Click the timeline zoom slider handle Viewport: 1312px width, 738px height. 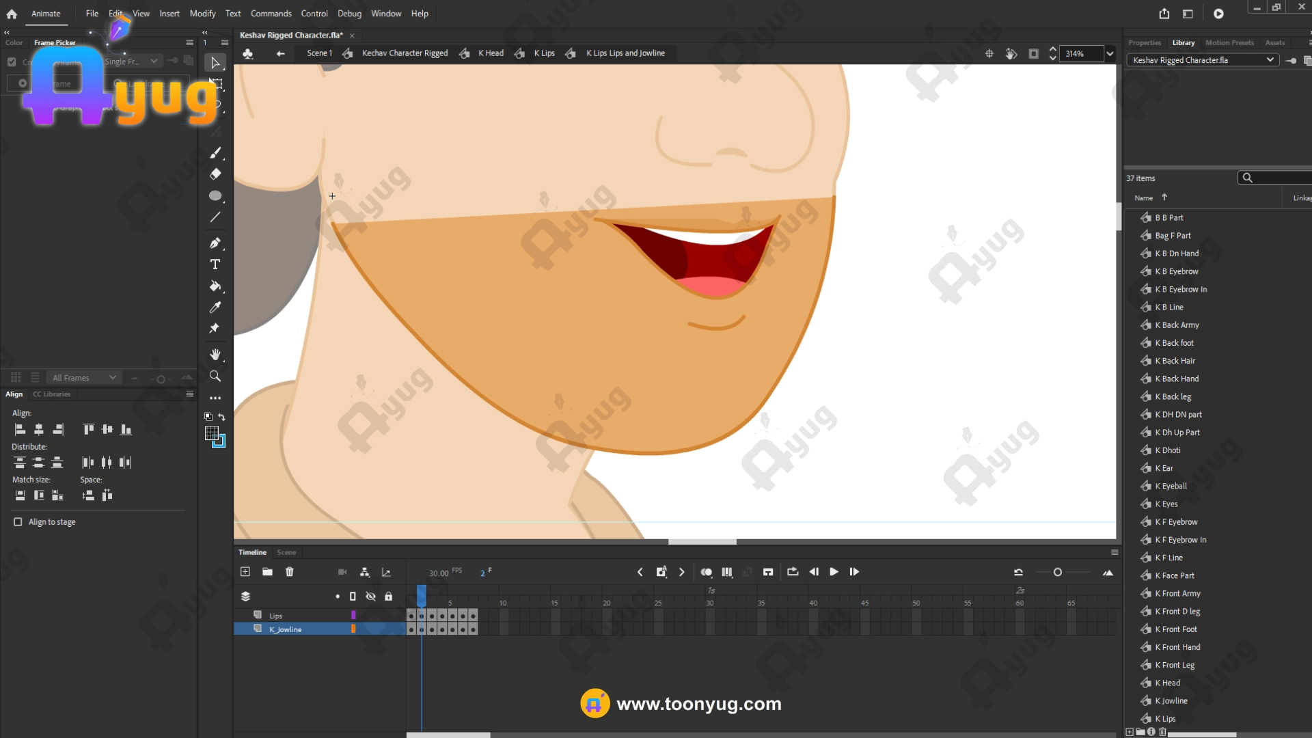(1058, 573)
